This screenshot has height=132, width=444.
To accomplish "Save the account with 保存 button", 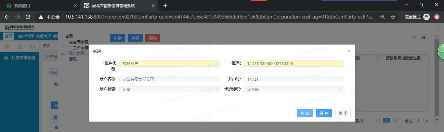I will (324, 113).
